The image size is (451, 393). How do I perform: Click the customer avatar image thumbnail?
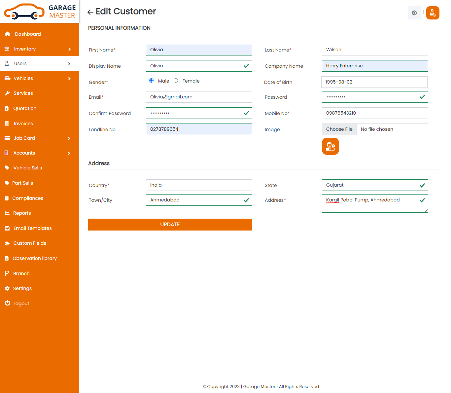[330, 146]
